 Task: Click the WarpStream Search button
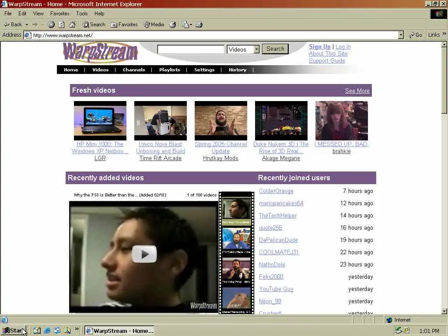pos(276,49)
